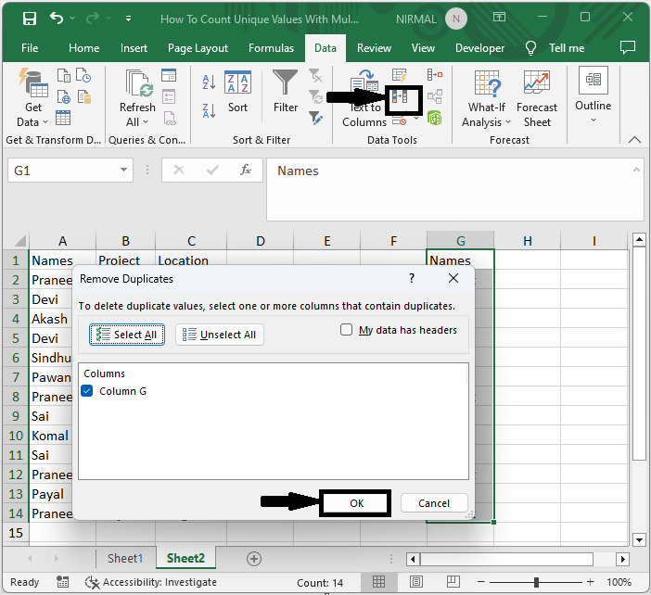Click Manage Data Model icon
The height and width of the screenshot is (595, 651).
coord(435,119)
